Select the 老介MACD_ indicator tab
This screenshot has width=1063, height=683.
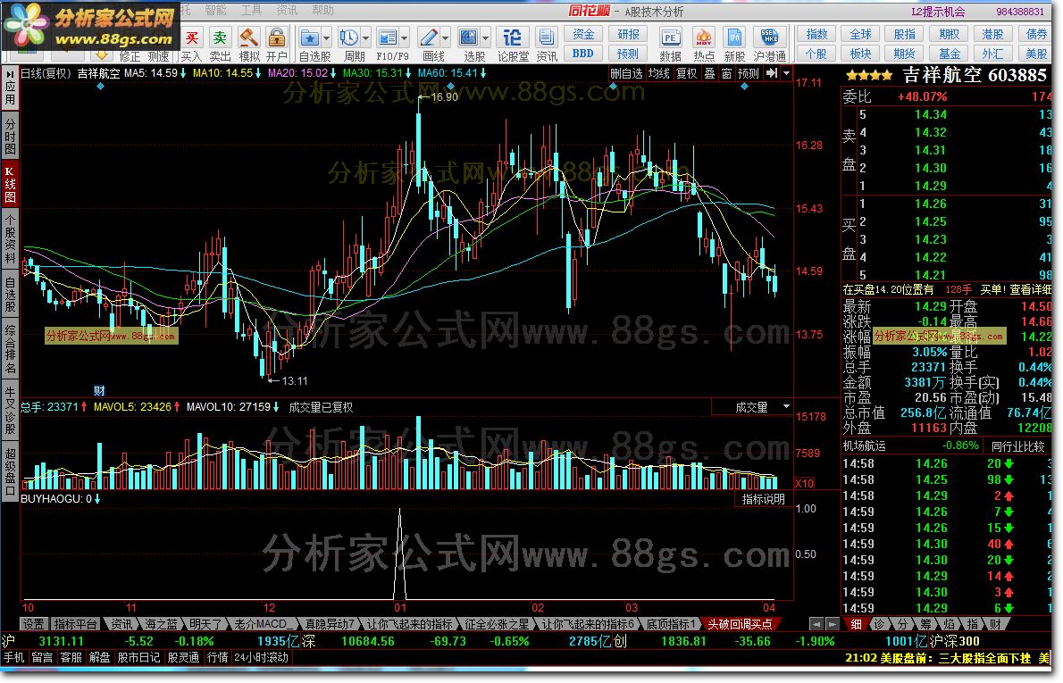(x=261, y=624)
